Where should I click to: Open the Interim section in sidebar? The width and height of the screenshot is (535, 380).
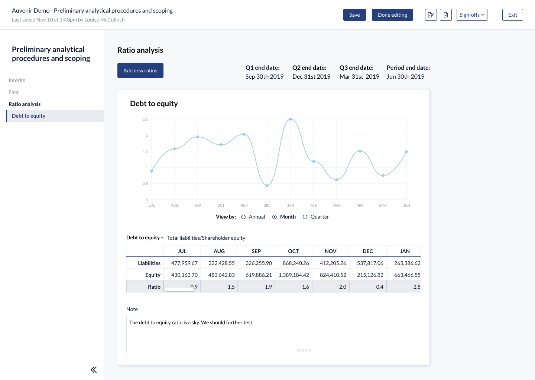click(x=17, y=80)
